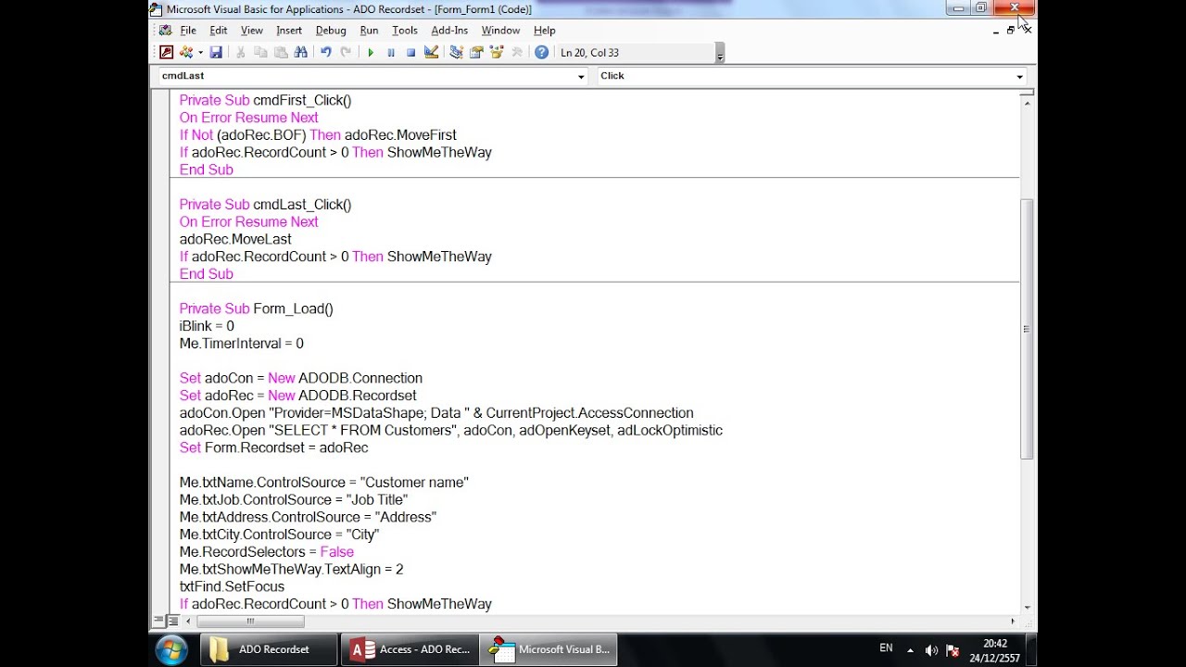Click the vertical scrollbar down arrow
1186x667 pixels.
[1026, 609]
